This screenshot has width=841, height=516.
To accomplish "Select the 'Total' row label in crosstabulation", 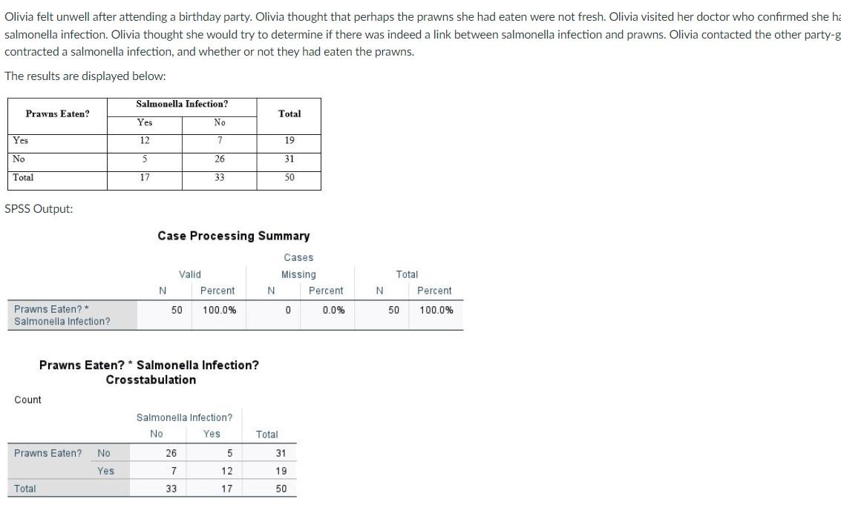I will [24, 489].
